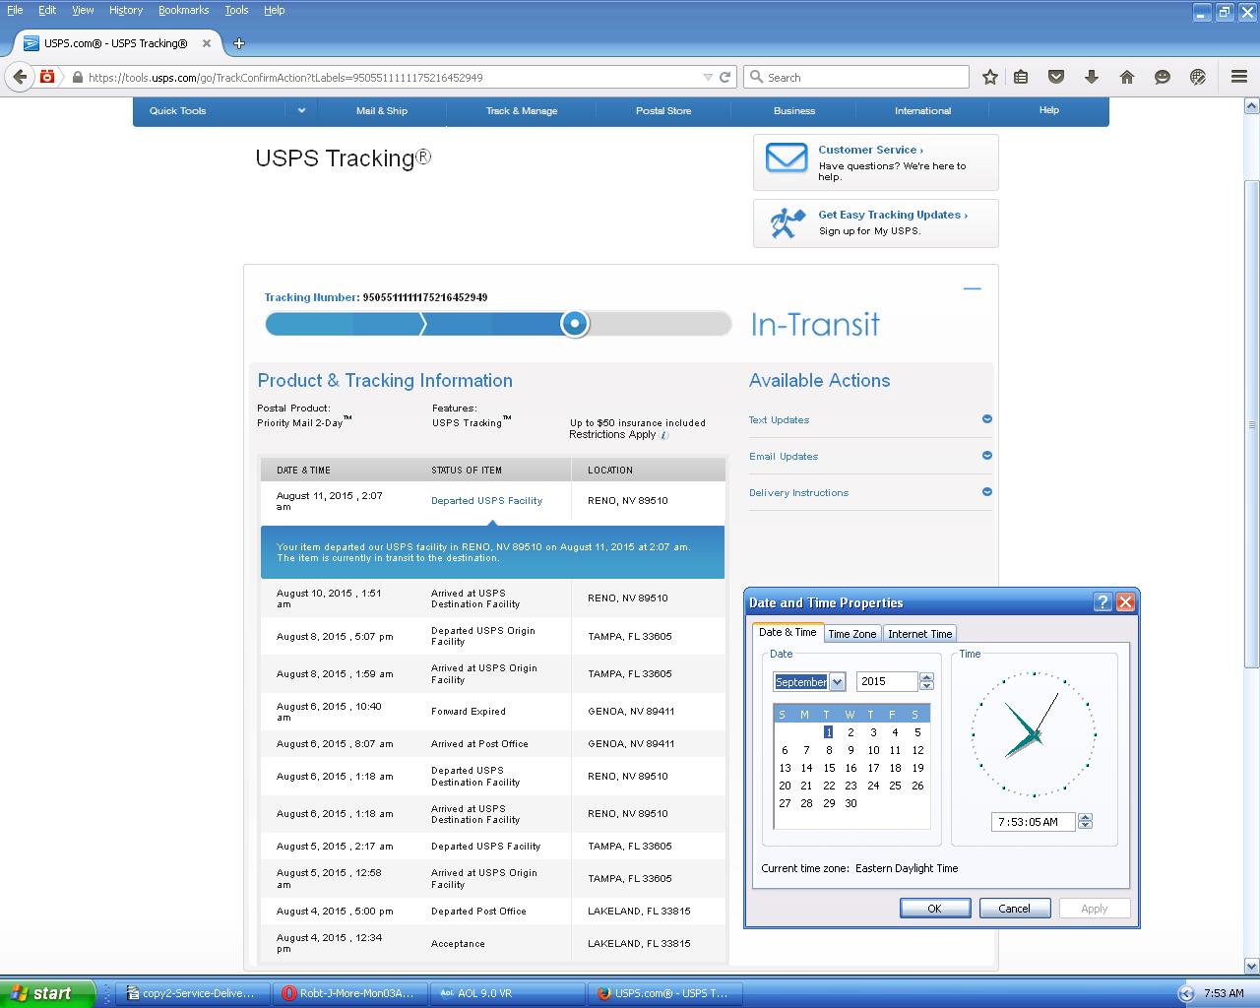This screenshot has height=1008, width=1260.
Task: Click the tracking progress bar indicator
Action: coord(575,323)
